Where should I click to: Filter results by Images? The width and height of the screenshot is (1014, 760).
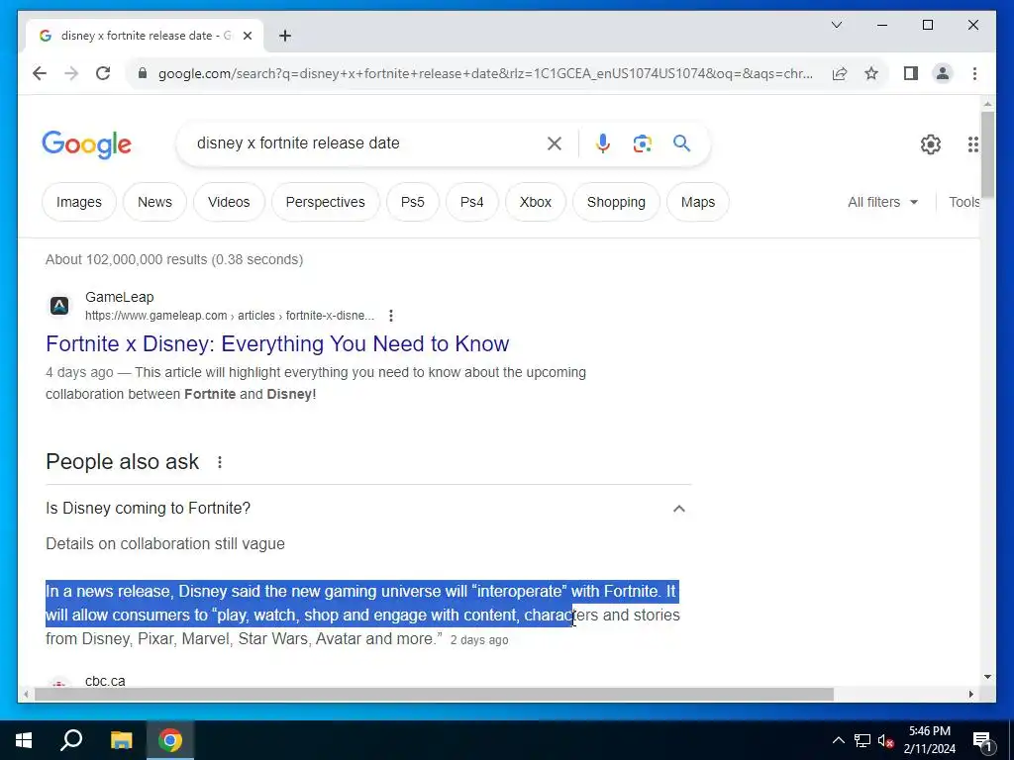coord(79,202)
